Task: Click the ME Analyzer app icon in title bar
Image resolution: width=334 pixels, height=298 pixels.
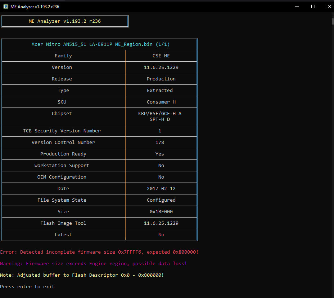Action: (x=6, y=6)
